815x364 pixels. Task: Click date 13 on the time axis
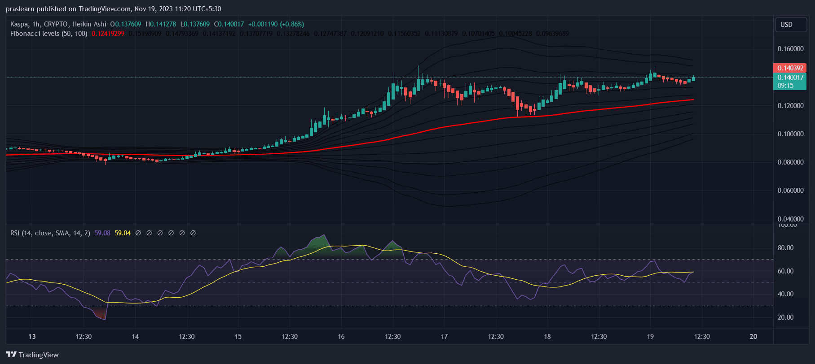coord(32,337)
